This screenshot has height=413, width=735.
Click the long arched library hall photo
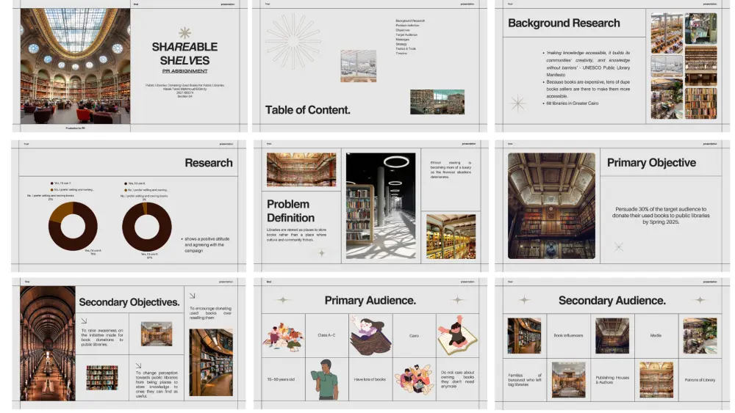[47, 343]
